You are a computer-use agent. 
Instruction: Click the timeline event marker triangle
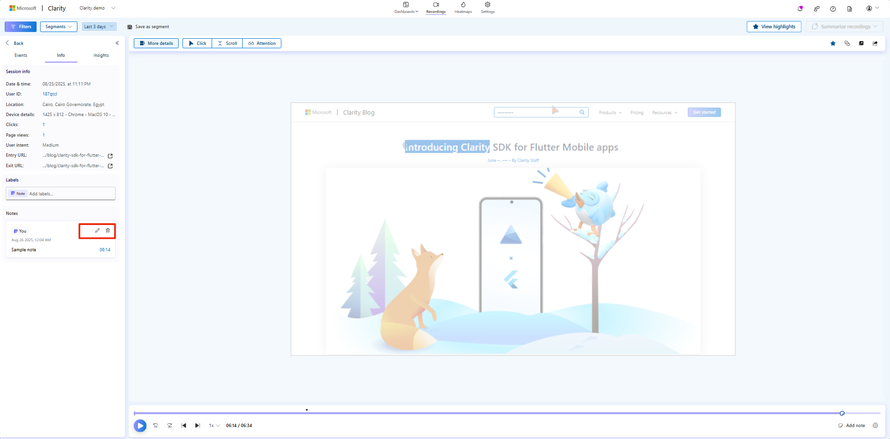[307, 410]
